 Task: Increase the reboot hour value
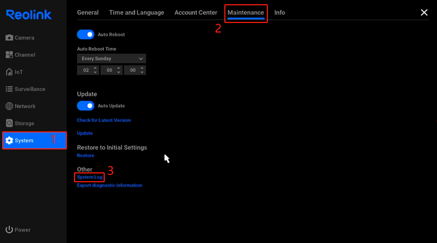click(x=95, y=68)
